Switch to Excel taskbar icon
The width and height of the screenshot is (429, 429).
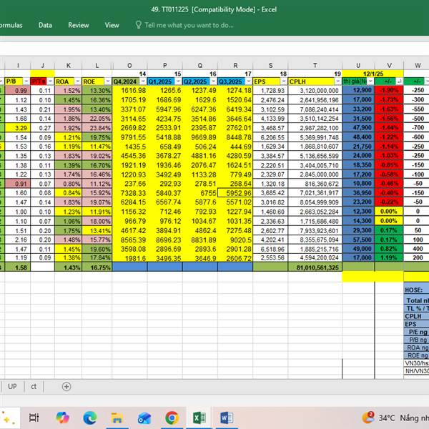(x=199, y=418)
